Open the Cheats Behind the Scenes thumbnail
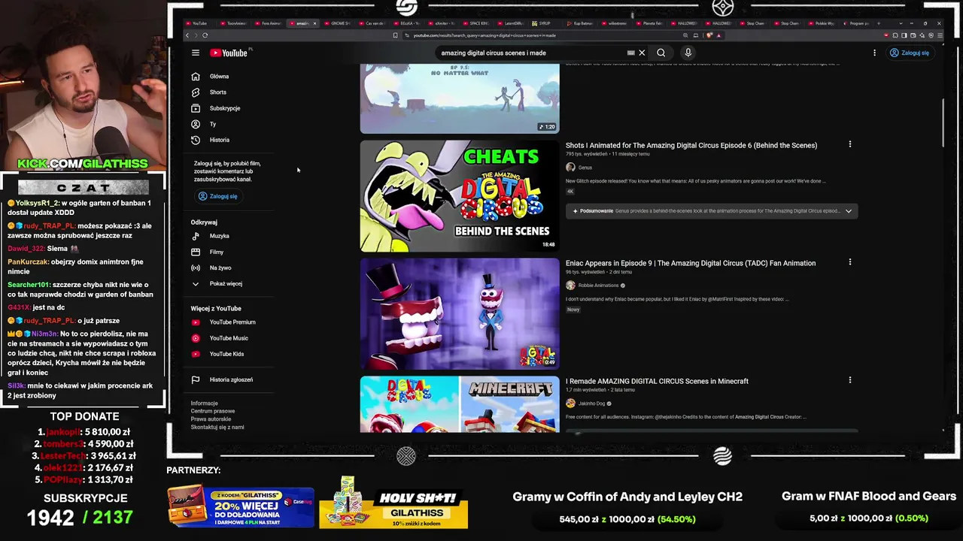Screen dimensions: 963x541 [x=460, y=196]
